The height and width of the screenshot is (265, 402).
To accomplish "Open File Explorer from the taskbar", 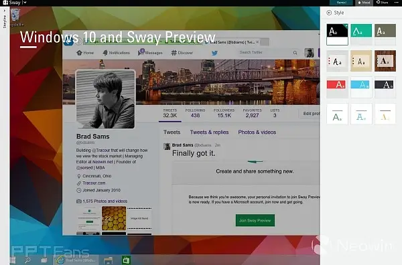I will (108, 260).
